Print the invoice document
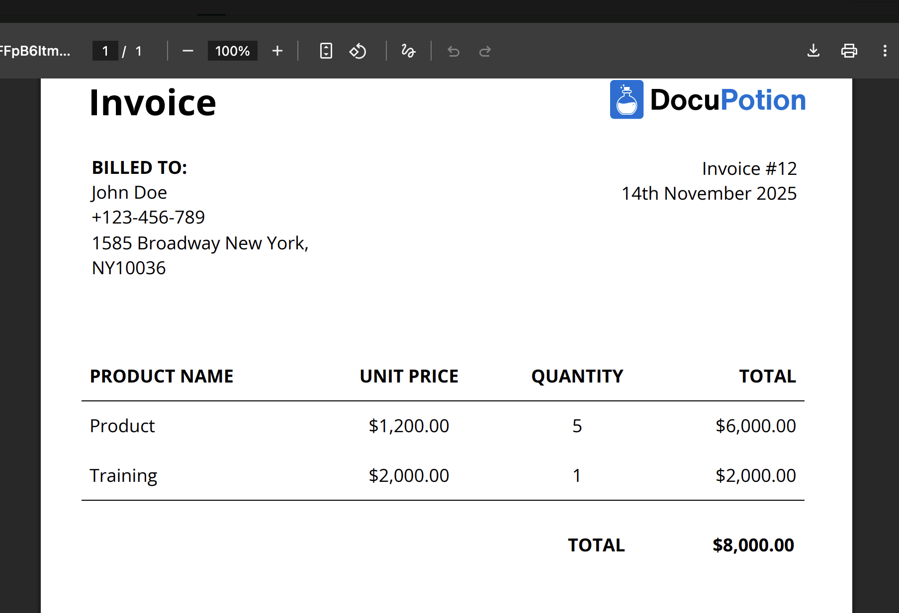The height and width of the screenshot is (613, 899). [849, 51]
